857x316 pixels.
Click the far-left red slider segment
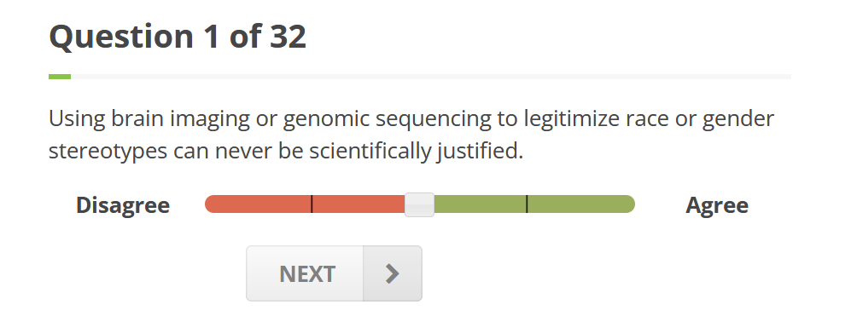258,204
